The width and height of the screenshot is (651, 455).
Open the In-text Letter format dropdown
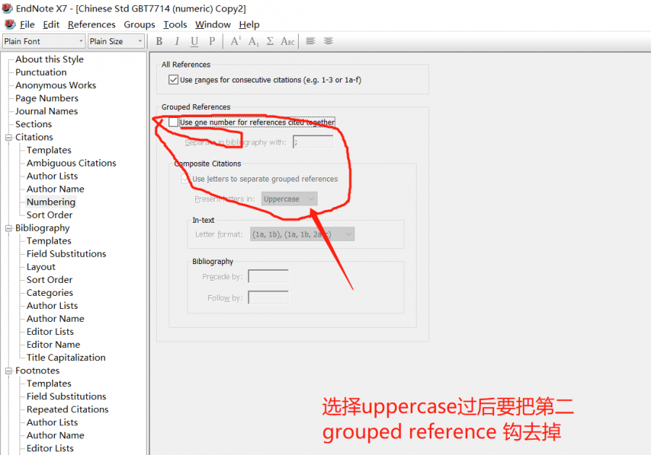coord(302,234)
